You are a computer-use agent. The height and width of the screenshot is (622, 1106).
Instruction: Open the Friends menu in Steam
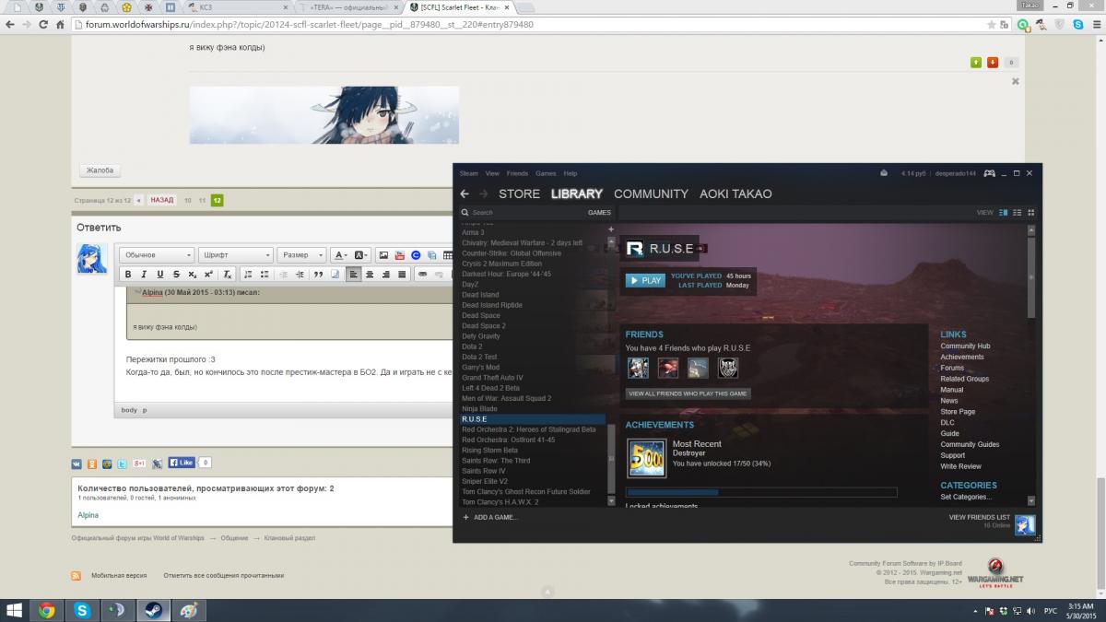pyautogui.click(x=517, y=173)
